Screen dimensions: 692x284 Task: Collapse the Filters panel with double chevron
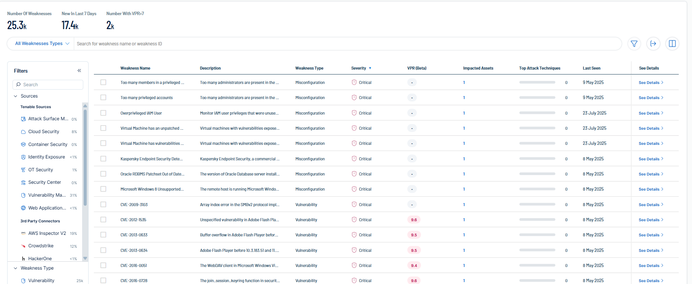[79, 71]
